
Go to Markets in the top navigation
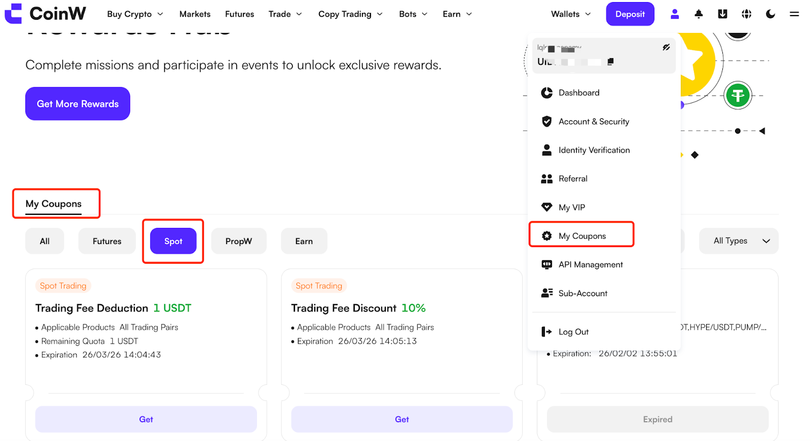pyautogui.click(x=195, y=14)
